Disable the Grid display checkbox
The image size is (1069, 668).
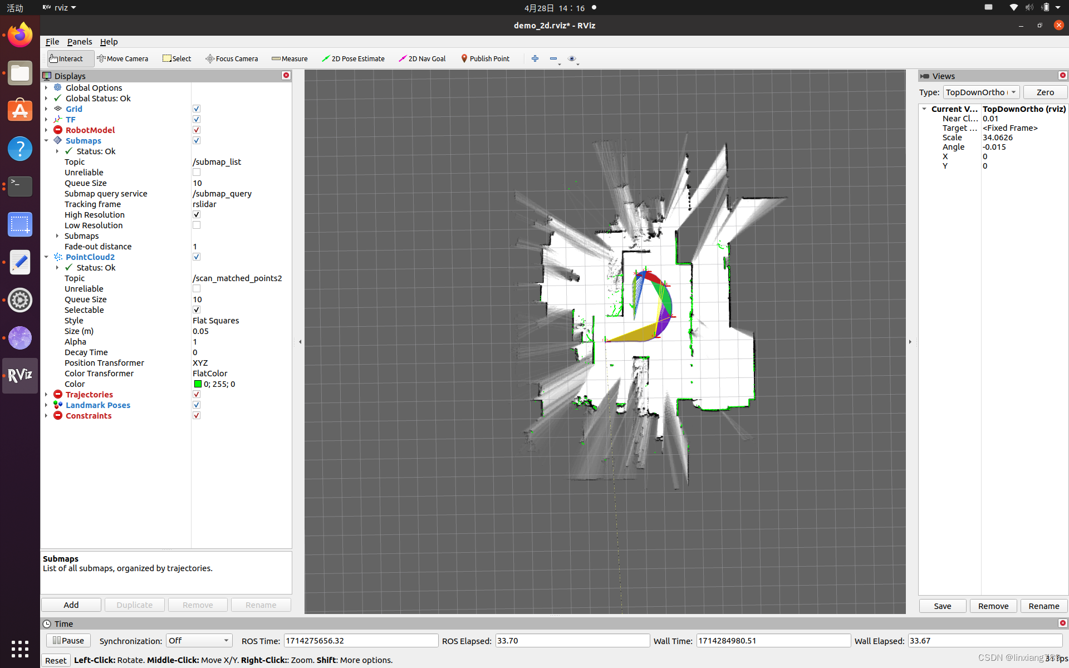(x=197, y=109)
